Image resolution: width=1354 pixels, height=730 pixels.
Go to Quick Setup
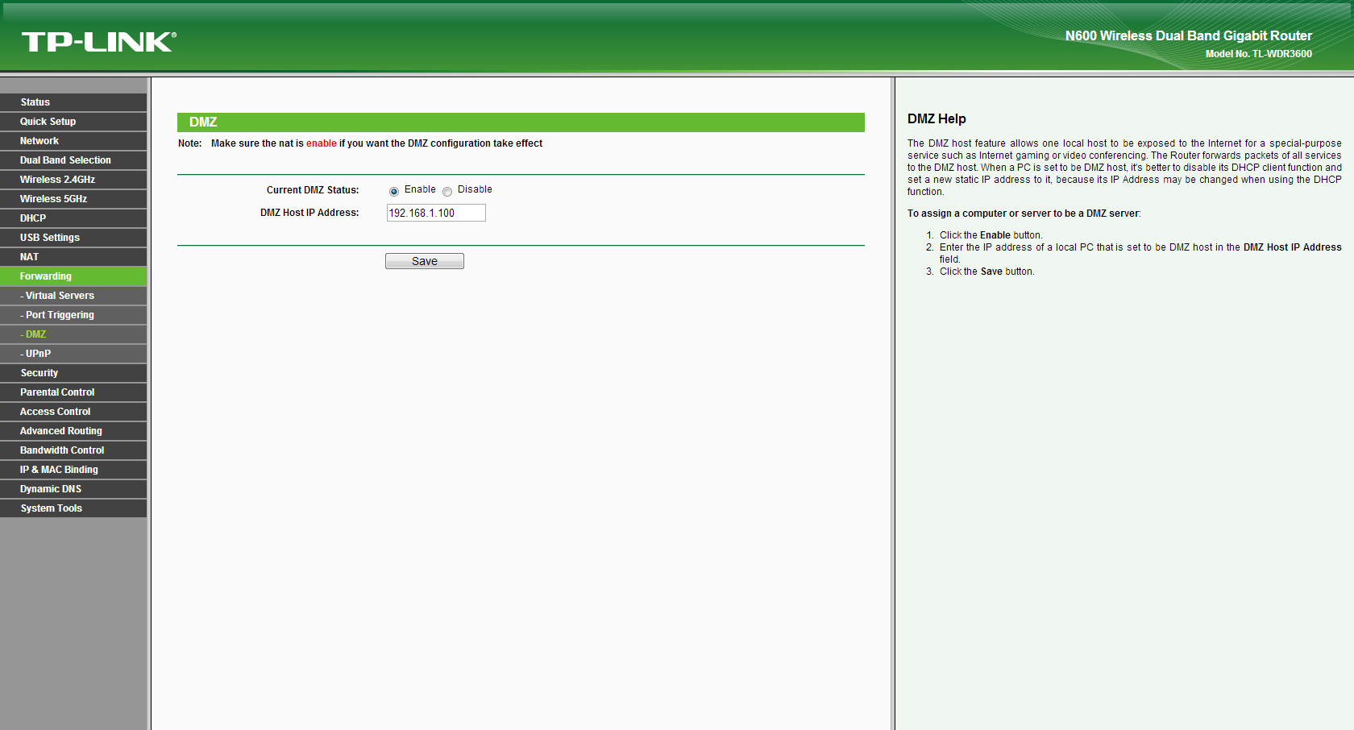pos(73,122)
